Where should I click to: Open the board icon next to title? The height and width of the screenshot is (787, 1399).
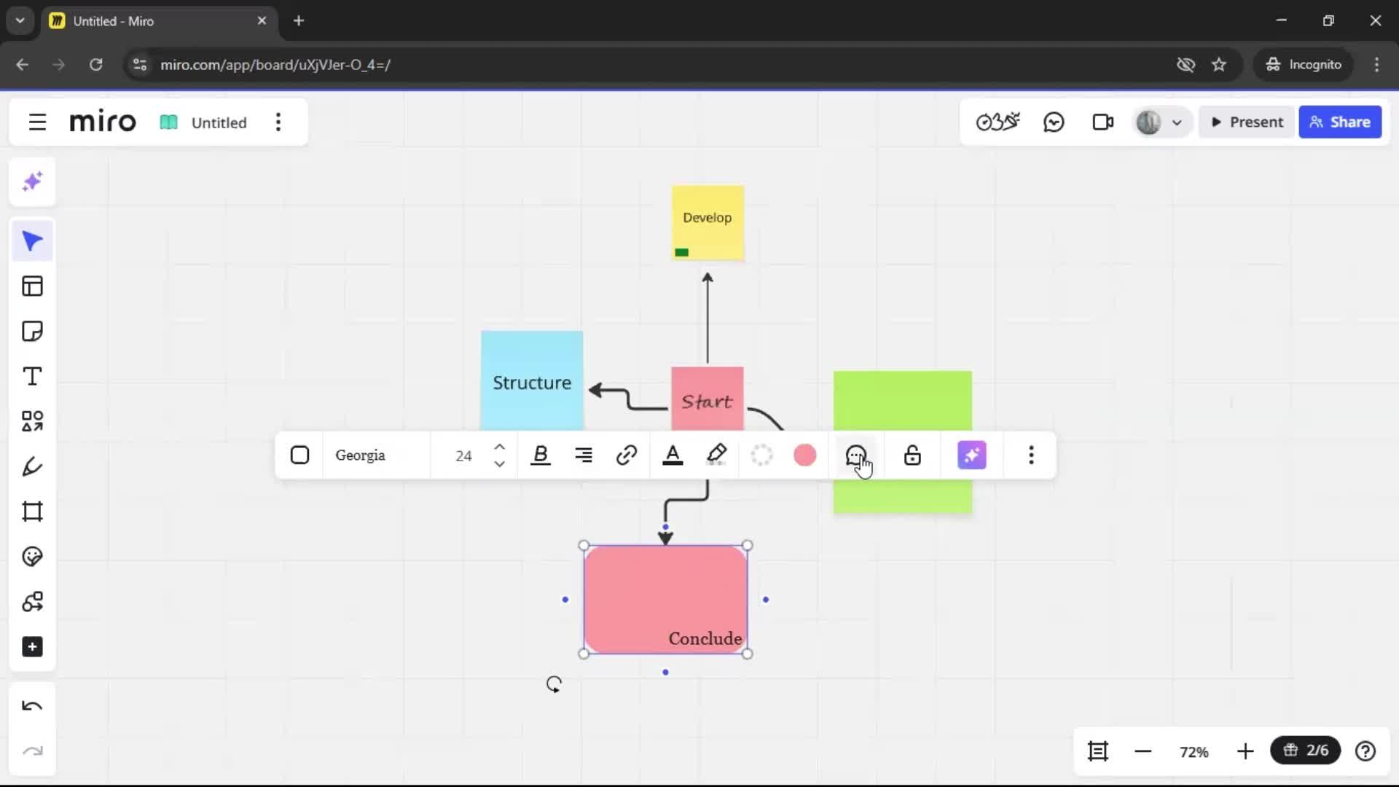point(168,122)
